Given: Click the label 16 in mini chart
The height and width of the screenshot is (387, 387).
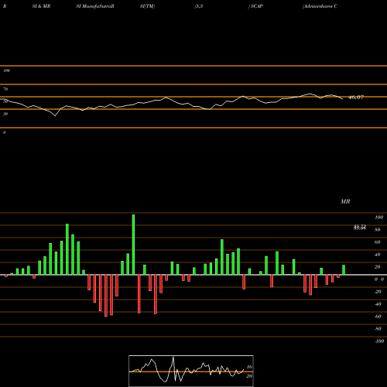Looking at the screenshot, I should (x=249, y=367).
